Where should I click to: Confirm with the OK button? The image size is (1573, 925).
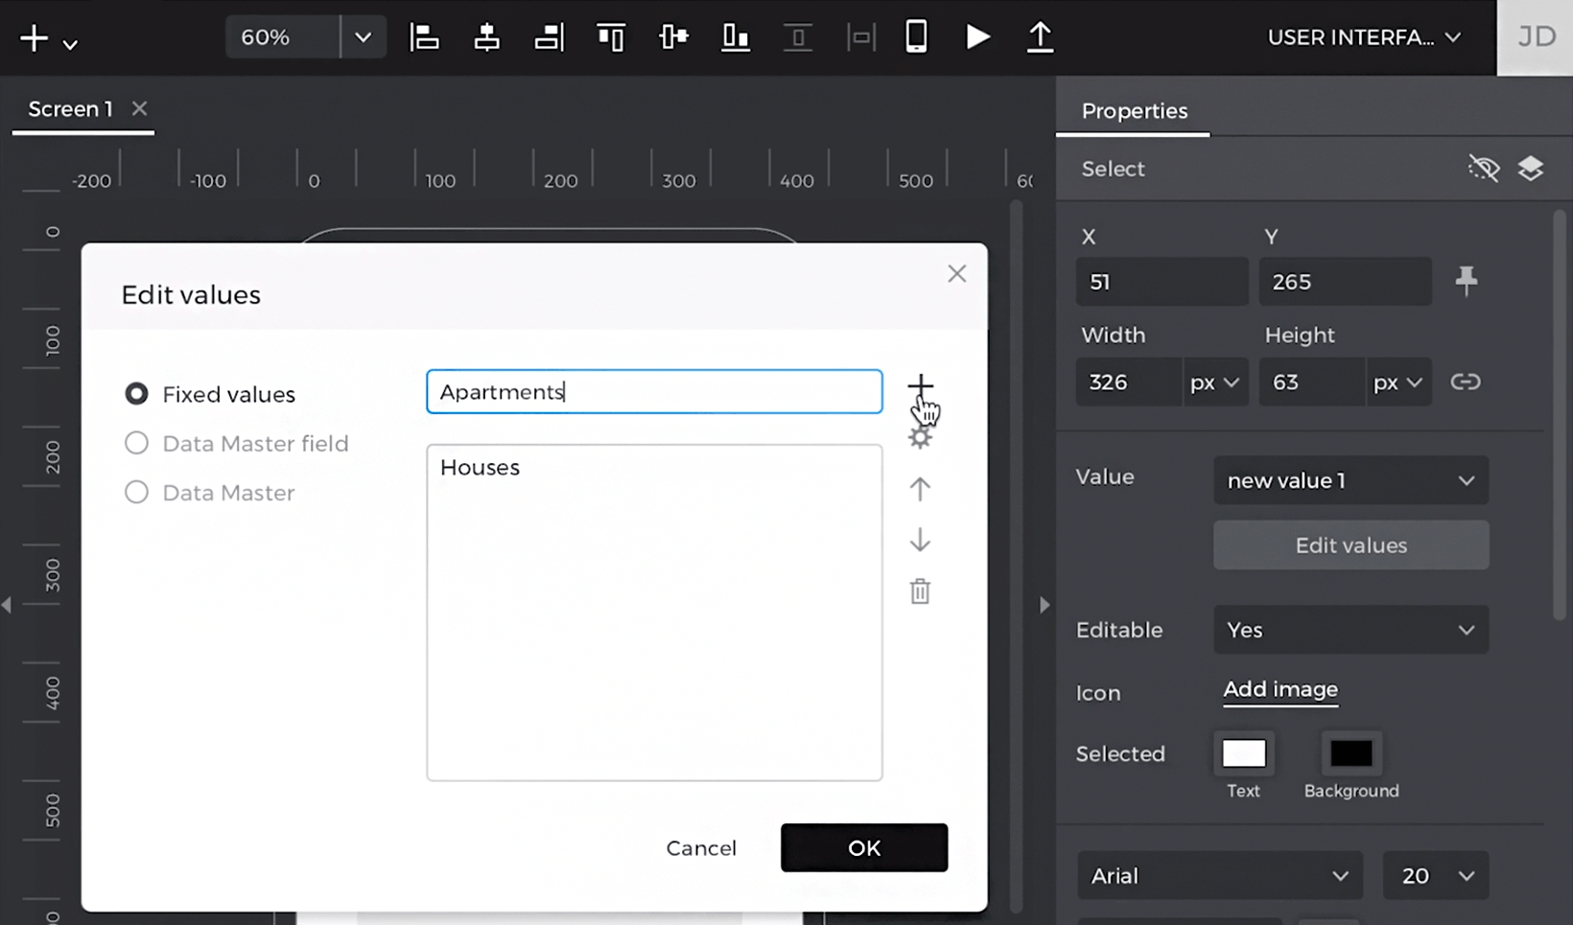[x=864, y=848]
